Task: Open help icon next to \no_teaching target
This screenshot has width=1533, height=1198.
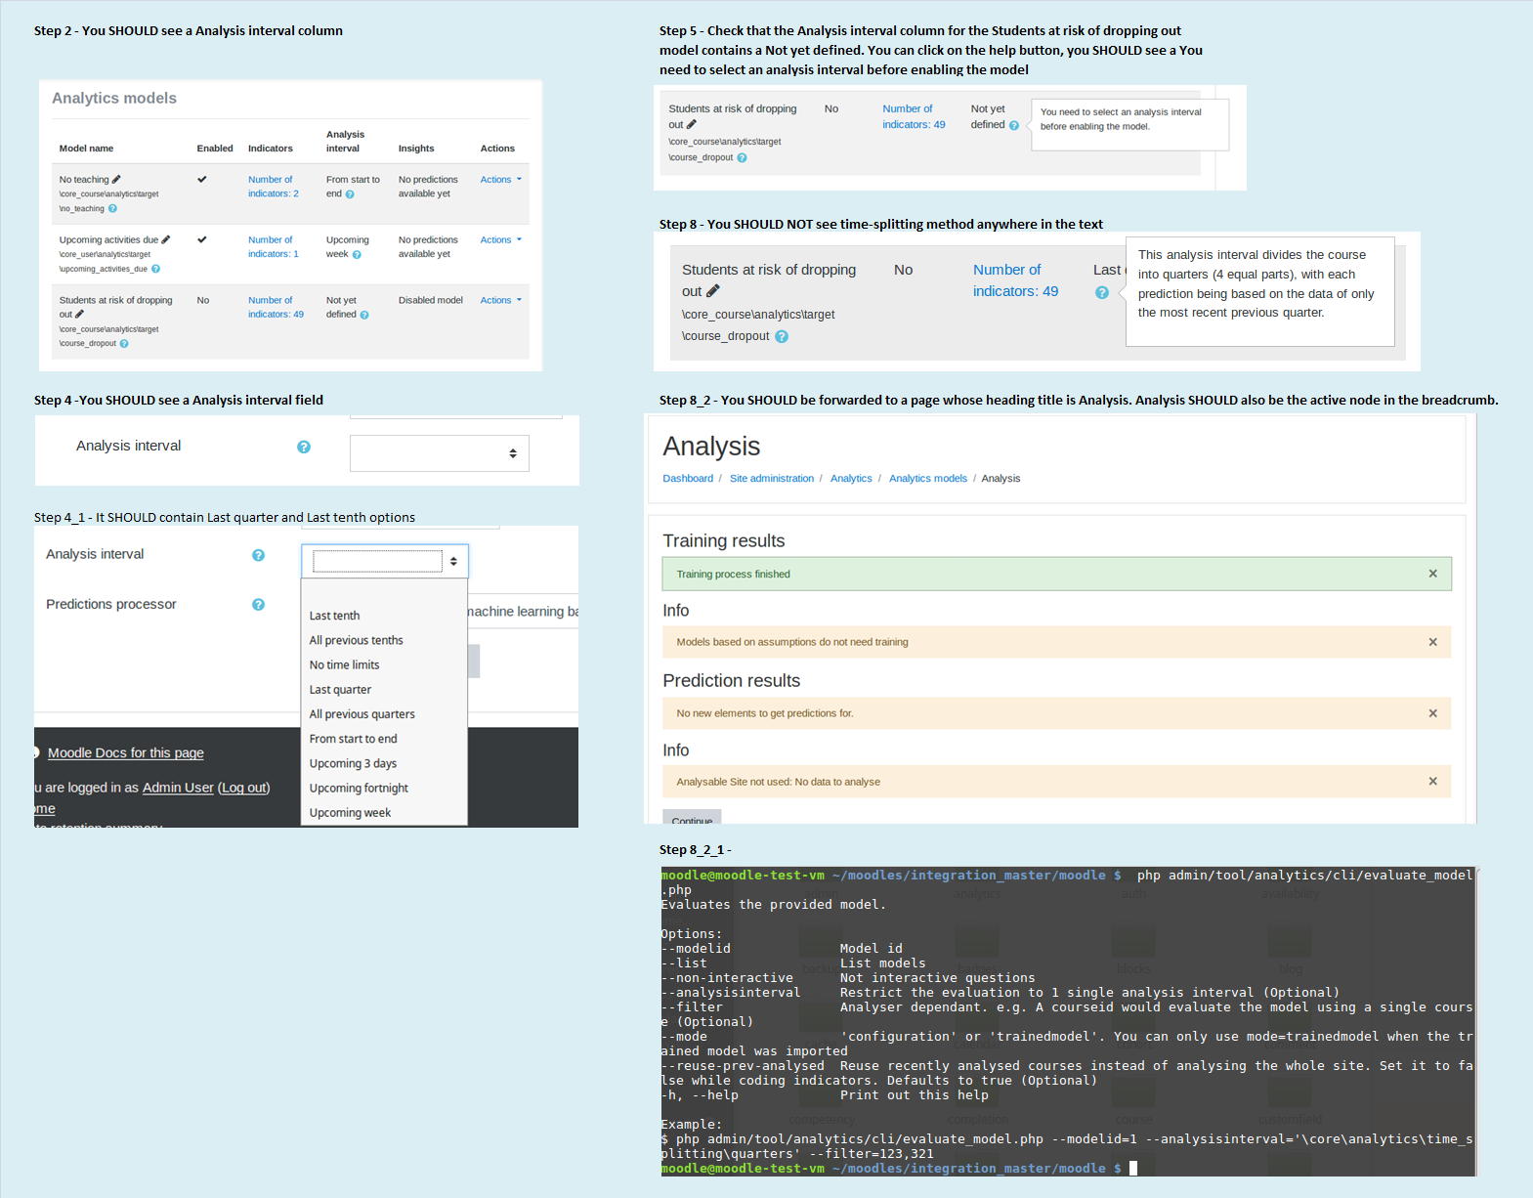Action: [112, 208]
